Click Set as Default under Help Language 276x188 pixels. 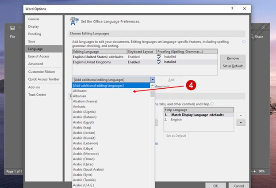point(176,136)
